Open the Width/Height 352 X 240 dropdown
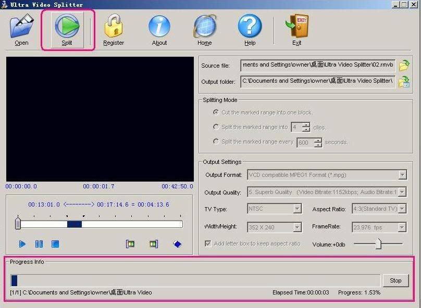 point(297,227)
